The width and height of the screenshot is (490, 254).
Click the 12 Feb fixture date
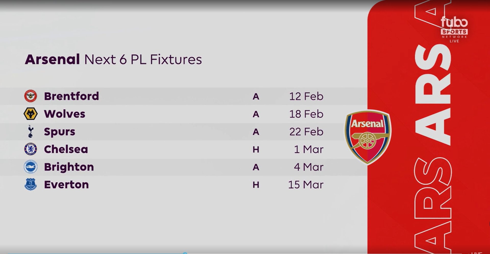306,96
